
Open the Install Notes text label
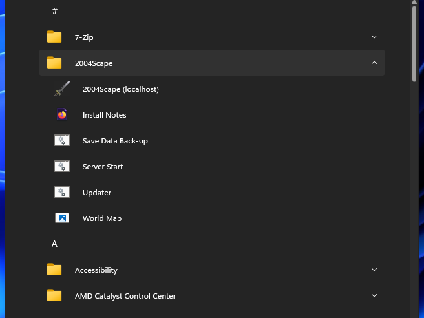(104, 115)
